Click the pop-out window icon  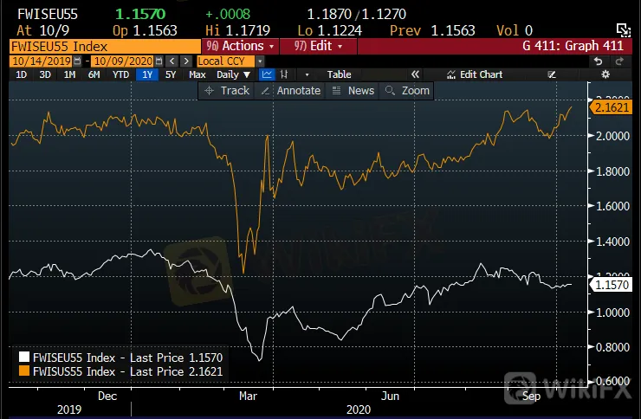[622, 30]
